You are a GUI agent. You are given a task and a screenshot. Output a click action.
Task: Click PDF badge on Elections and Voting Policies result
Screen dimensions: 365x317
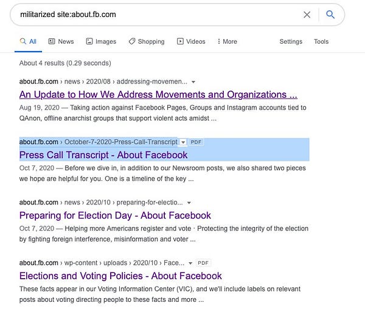[x=203, y=263]
